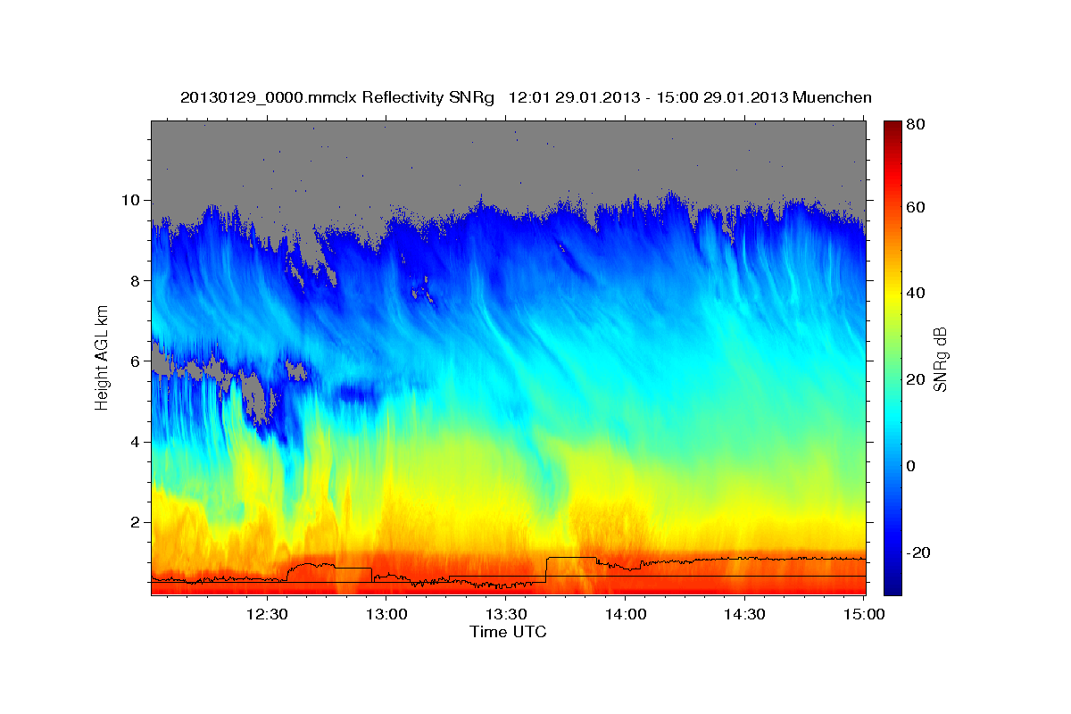Click the colorbar value label 40
Viewport: 1071px width, 714px height.
915,293
